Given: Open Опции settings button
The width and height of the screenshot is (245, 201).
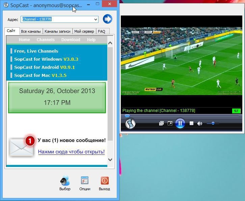Looking at the screenshot, I should (85, 183).
